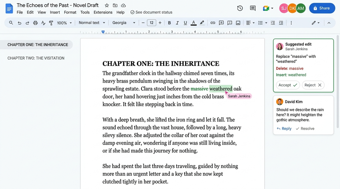
Task: Open the Format menu
Action: point(70,12)
